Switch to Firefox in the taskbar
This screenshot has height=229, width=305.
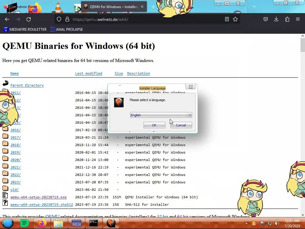(41, 223)
